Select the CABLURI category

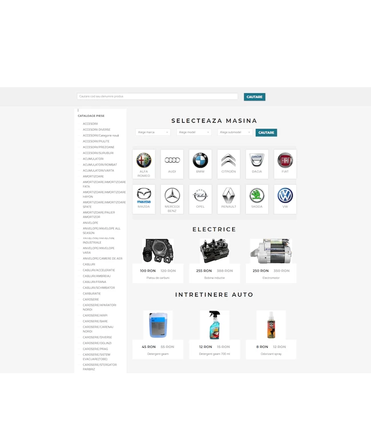tap(89, 264)
